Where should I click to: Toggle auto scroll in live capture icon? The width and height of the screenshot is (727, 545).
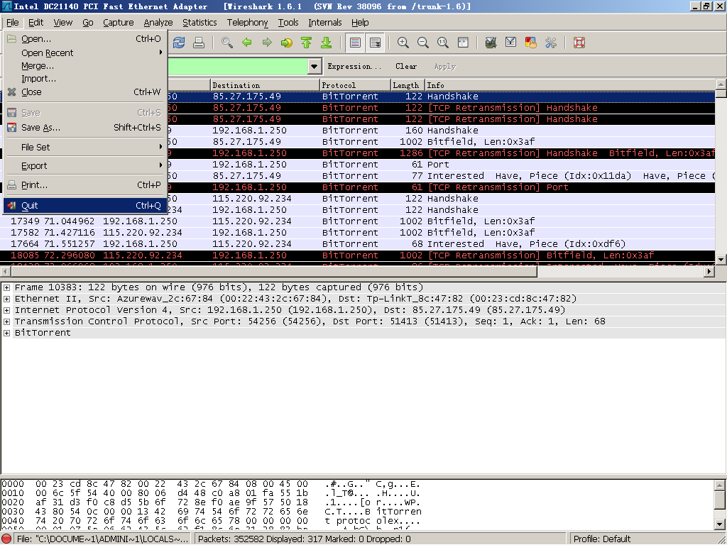[375, 43]
